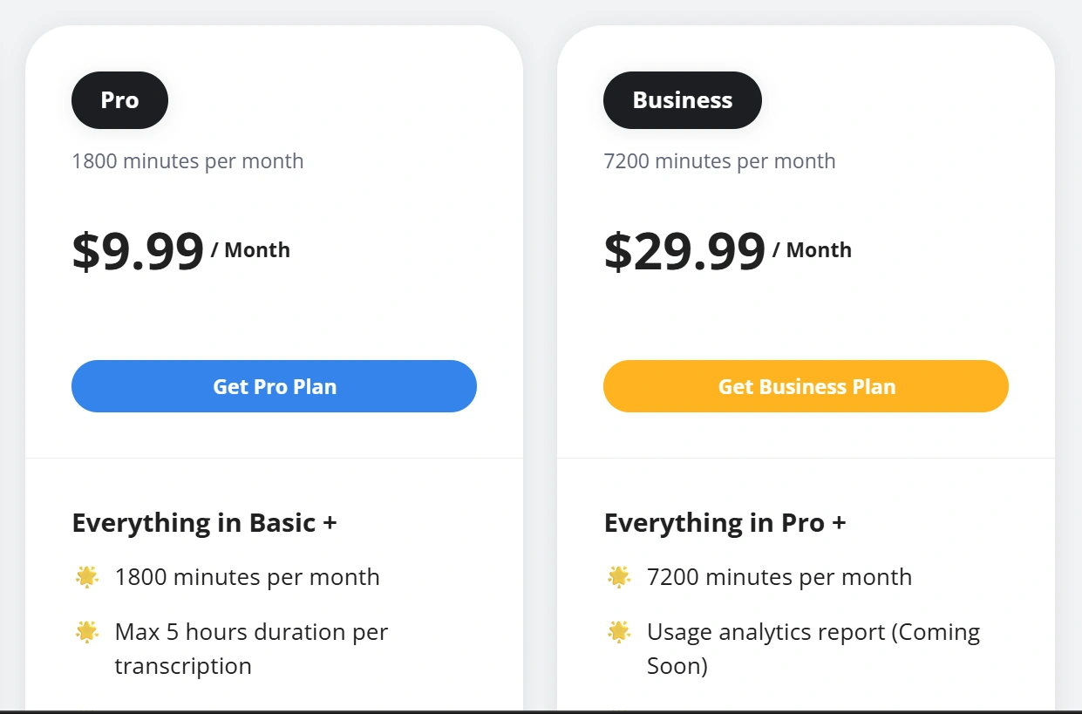Screen dimensions: 1082x714
Task: Click the Everything in Pro + heading
Action: point(725,523)
